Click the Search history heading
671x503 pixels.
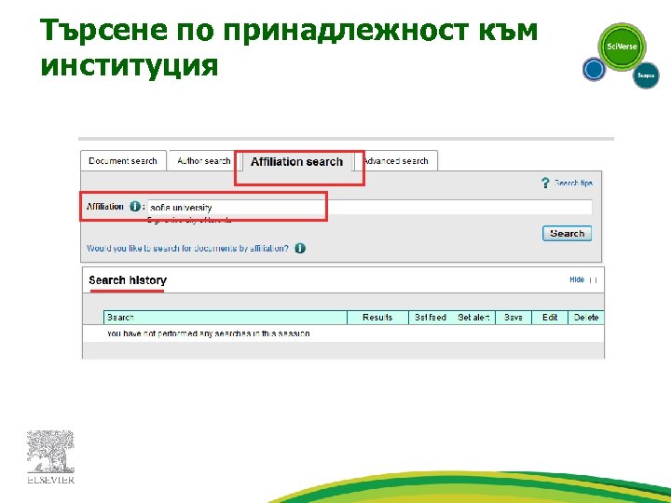click(x=128, y=280)
